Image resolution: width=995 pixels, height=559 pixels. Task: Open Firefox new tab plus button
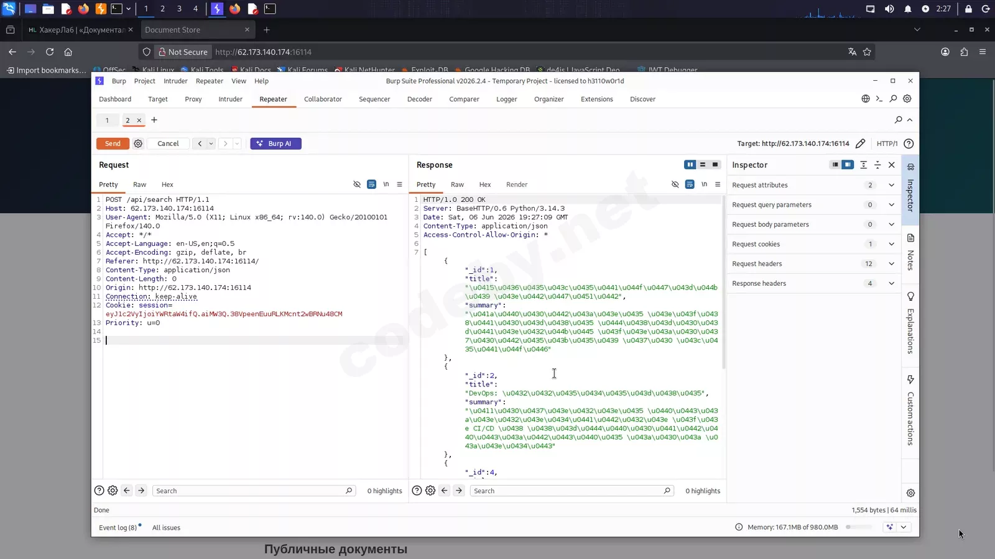point(267,30)
